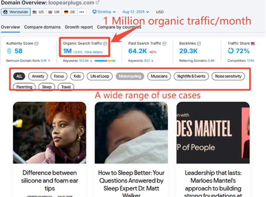
Task: Open external link icon beside loopearplugs.com
Action: coord(98,3)
